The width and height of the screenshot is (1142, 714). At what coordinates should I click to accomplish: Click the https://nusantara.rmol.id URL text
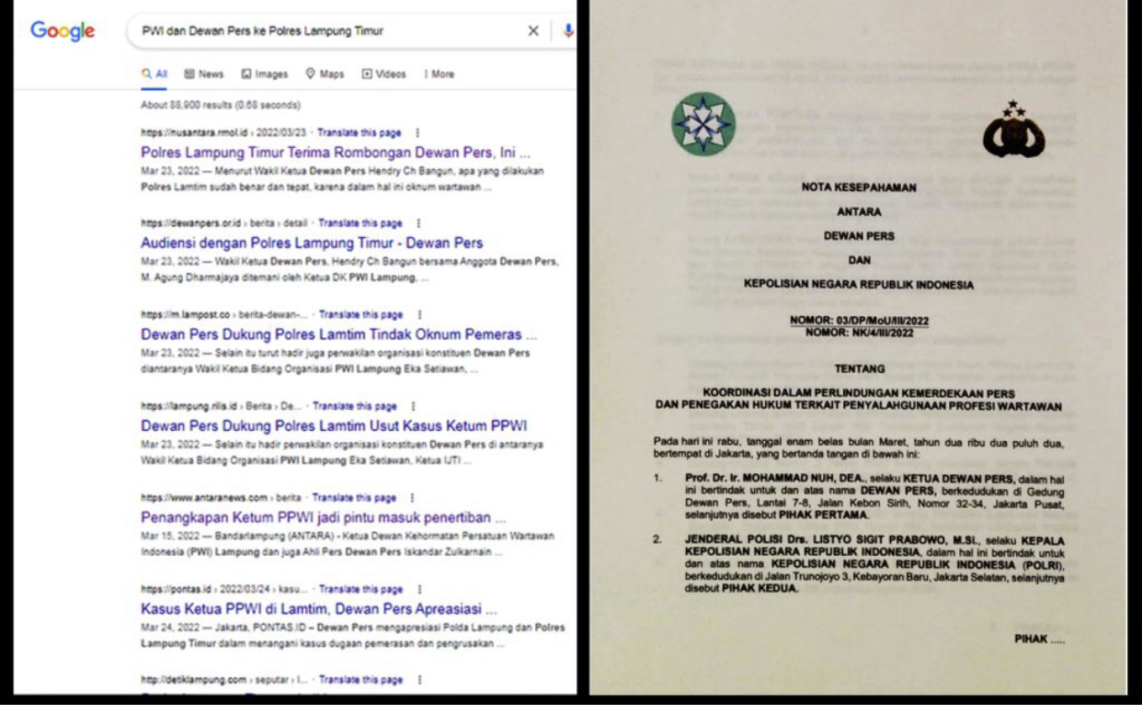click(x=193, y=132)
